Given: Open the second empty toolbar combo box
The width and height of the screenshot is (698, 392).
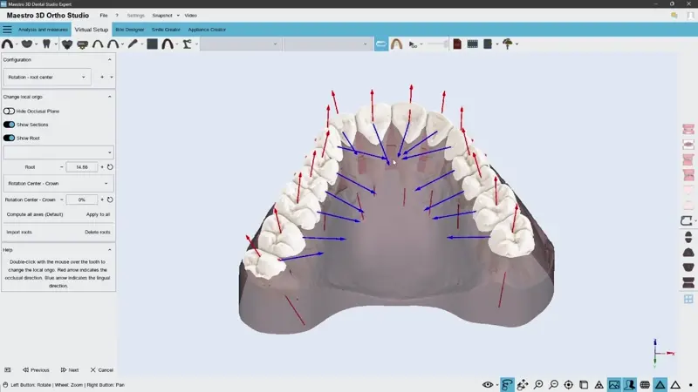Looking at the screenshot, I should 327,44.
